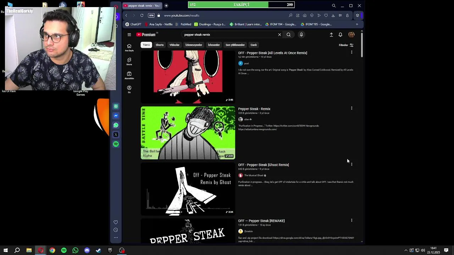Viewport: 454px width, 255px height.
Task: Show hidden system tray icons
Action: point(406,250)
